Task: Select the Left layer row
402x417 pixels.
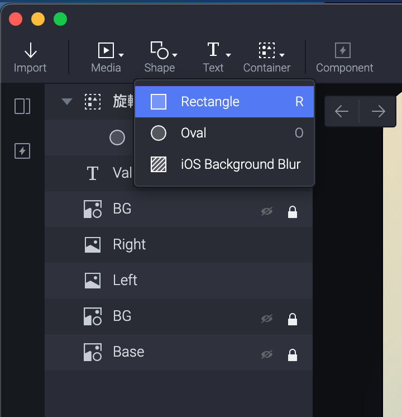Action: click(x=179, y=281)
